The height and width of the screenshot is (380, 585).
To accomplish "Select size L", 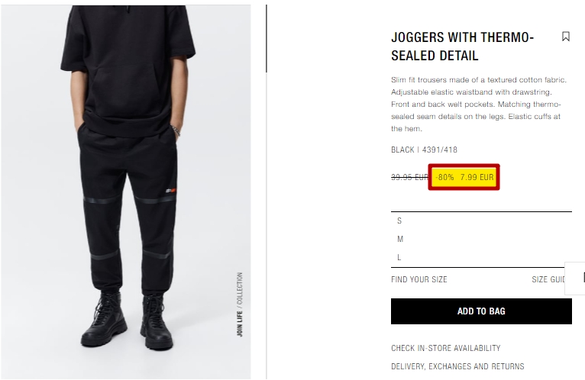I will 481,257.
